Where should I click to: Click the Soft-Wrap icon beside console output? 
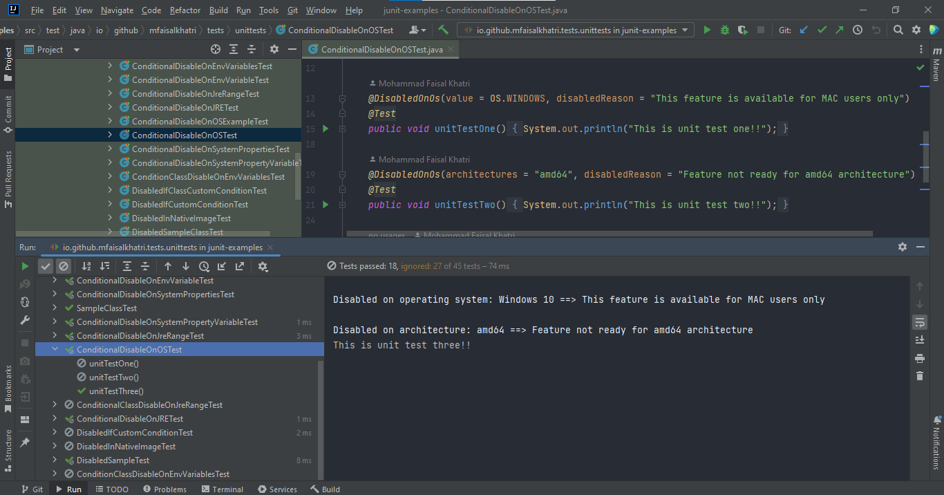pos(919,322)
